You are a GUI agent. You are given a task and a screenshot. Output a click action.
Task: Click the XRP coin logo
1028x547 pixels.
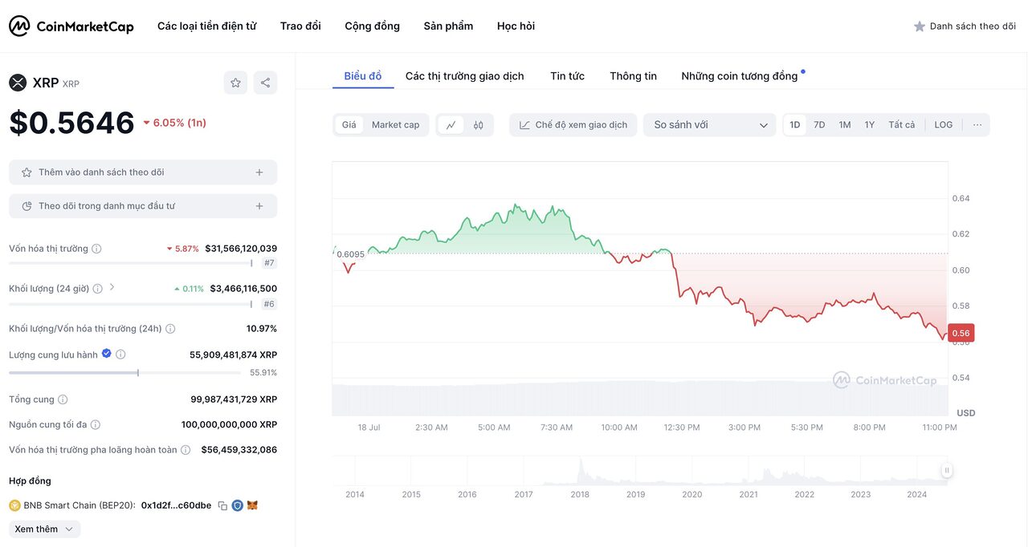tap(18, 83)
